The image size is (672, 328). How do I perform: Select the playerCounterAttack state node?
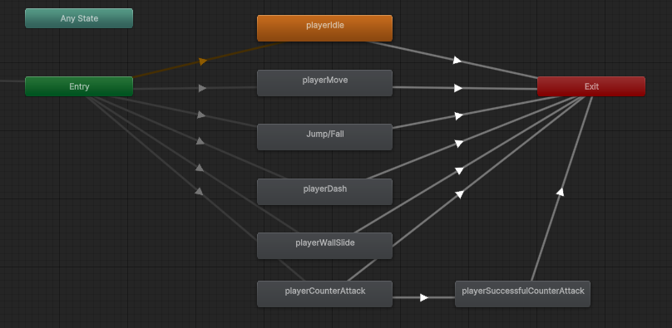(324, 294)
